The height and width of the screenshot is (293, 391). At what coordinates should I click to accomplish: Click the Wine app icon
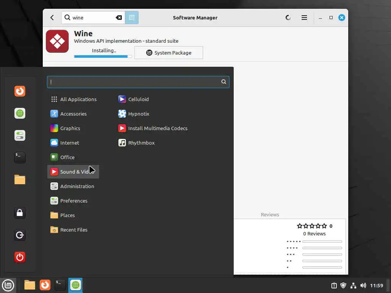click(x=57, y=41)
